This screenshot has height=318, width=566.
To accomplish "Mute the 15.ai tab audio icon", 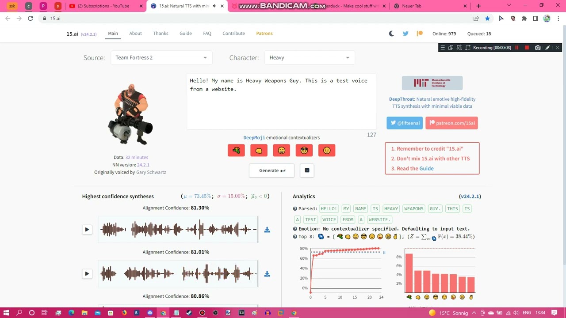I will tap(214, 6).
